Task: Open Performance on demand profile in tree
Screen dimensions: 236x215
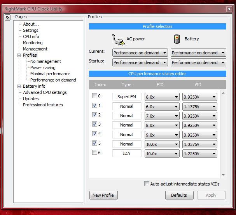Action: coord(53,80)
